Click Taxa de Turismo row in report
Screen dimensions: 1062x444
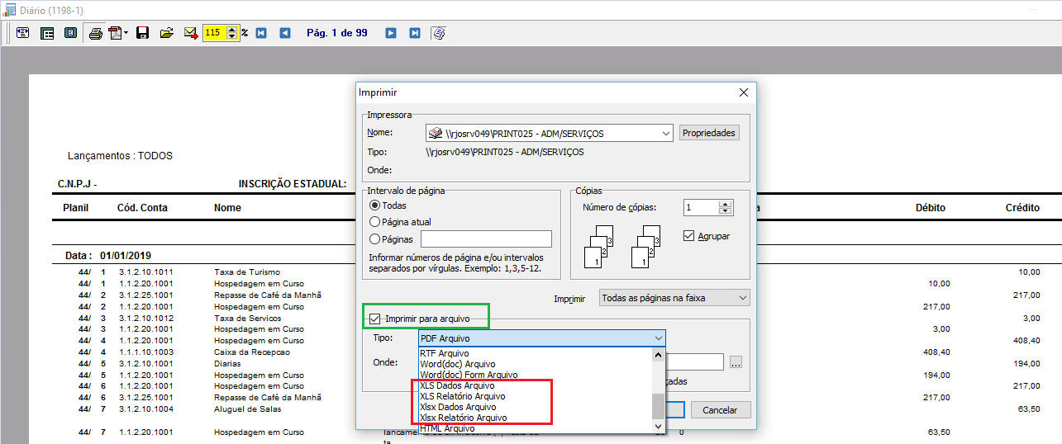tap(247, 272)
